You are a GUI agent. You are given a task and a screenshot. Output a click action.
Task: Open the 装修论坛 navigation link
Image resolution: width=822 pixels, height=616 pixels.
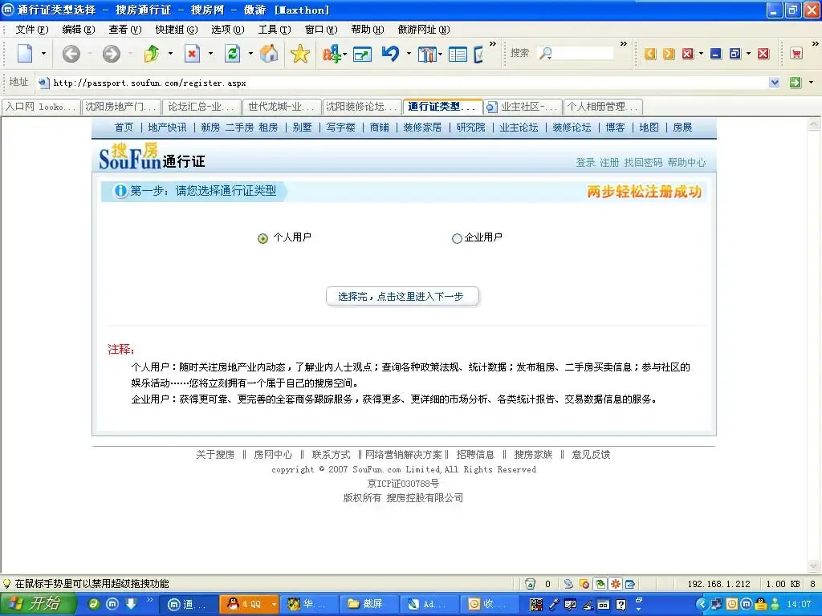pyautogui.click(x=572, y=128)
